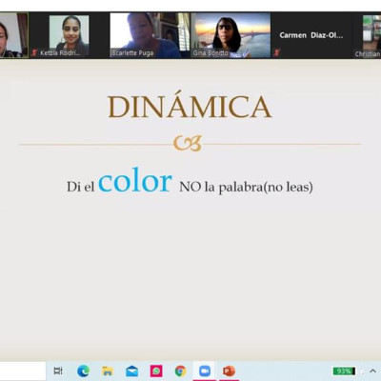Launch Google Chrome from the taskbar
381x381 pixels.
tap(180, 371)
